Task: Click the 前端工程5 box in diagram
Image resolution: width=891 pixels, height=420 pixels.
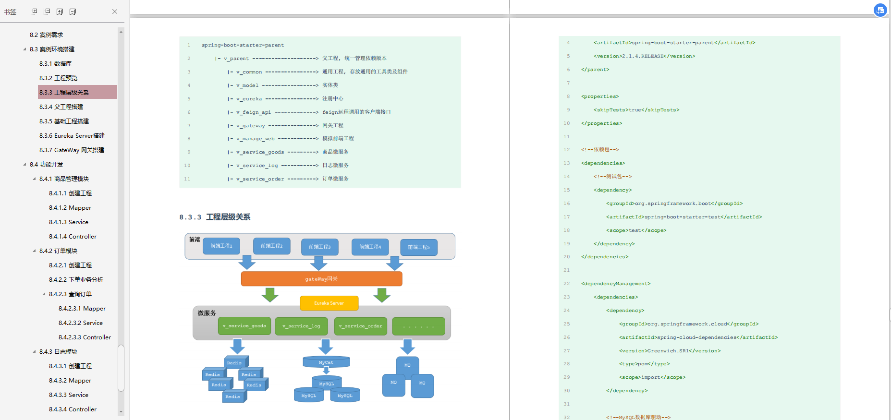Action: pyautogui.click(x=419, y=247)
